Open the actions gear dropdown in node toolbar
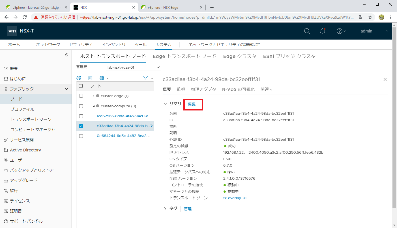The image size is (397, 228). (x=104, y=78)
